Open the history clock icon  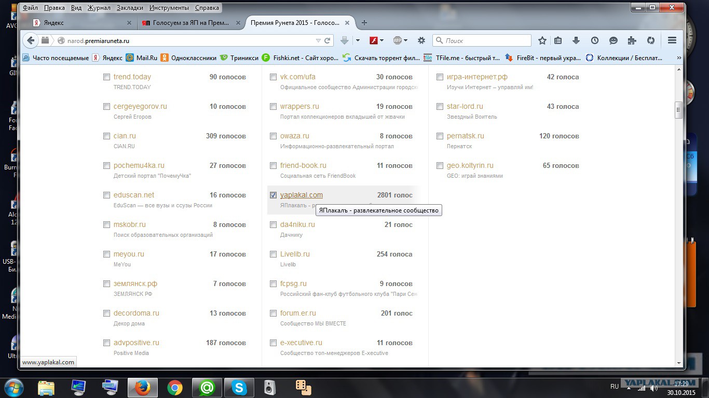pyautogui.click(x=595, y=40)
